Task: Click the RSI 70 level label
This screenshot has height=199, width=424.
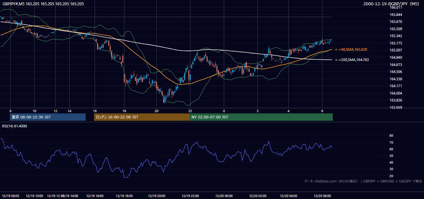Action: pyautogui.click(x=391, y=142)
